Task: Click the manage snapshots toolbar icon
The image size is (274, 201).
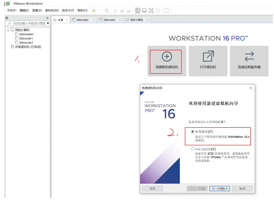Action: coord(129,11)
